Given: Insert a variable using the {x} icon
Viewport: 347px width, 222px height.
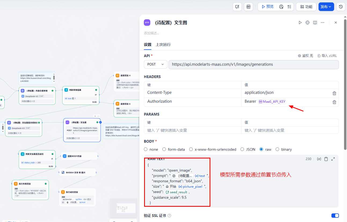Looking at the screenshot, I should [319, 159].
